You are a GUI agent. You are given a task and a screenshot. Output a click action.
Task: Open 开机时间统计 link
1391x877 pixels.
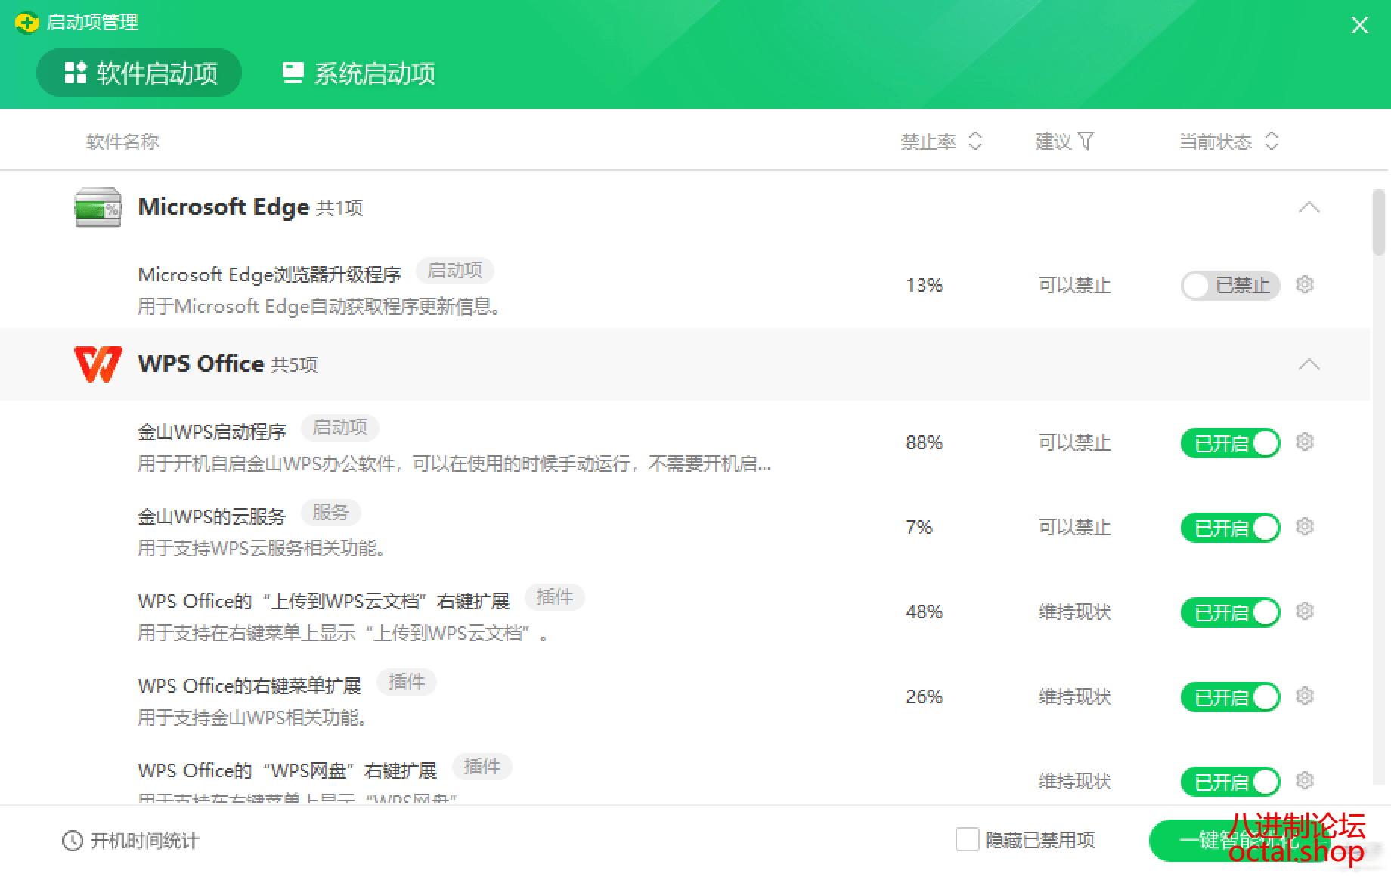point(130,841)
